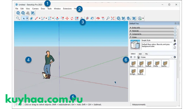This screenshot has height=109, width=194.
Task: Toggle auto-hide pin on Default Tray
Action: click(175, 24)
